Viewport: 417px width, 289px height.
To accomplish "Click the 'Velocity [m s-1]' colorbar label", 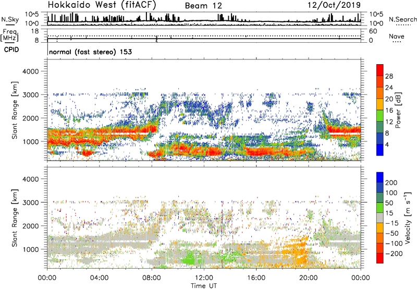I will 408,218.
